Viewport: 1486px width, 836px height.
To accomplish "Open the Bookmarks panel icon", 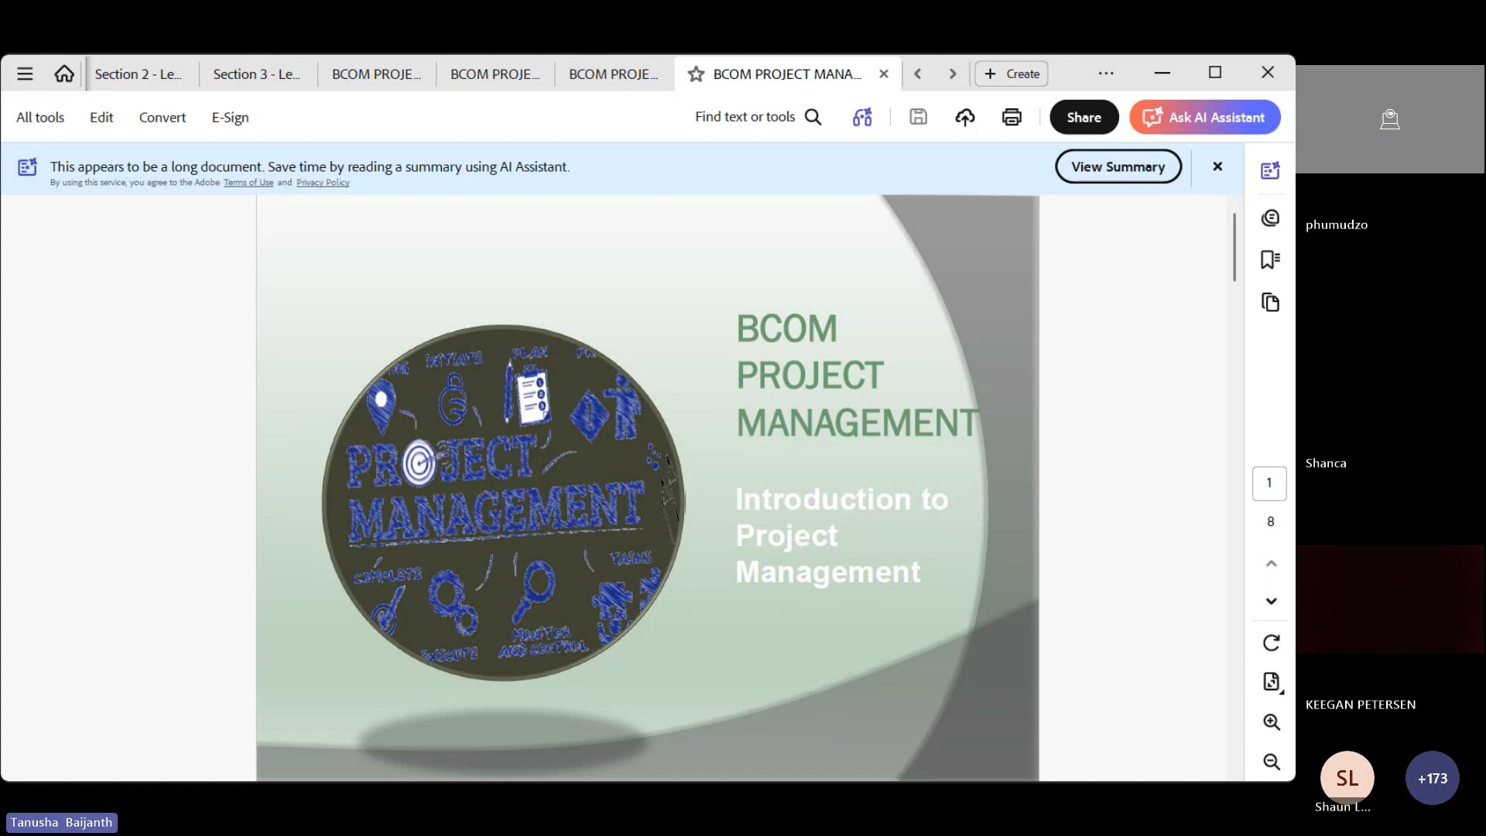I will [1270, 259].
